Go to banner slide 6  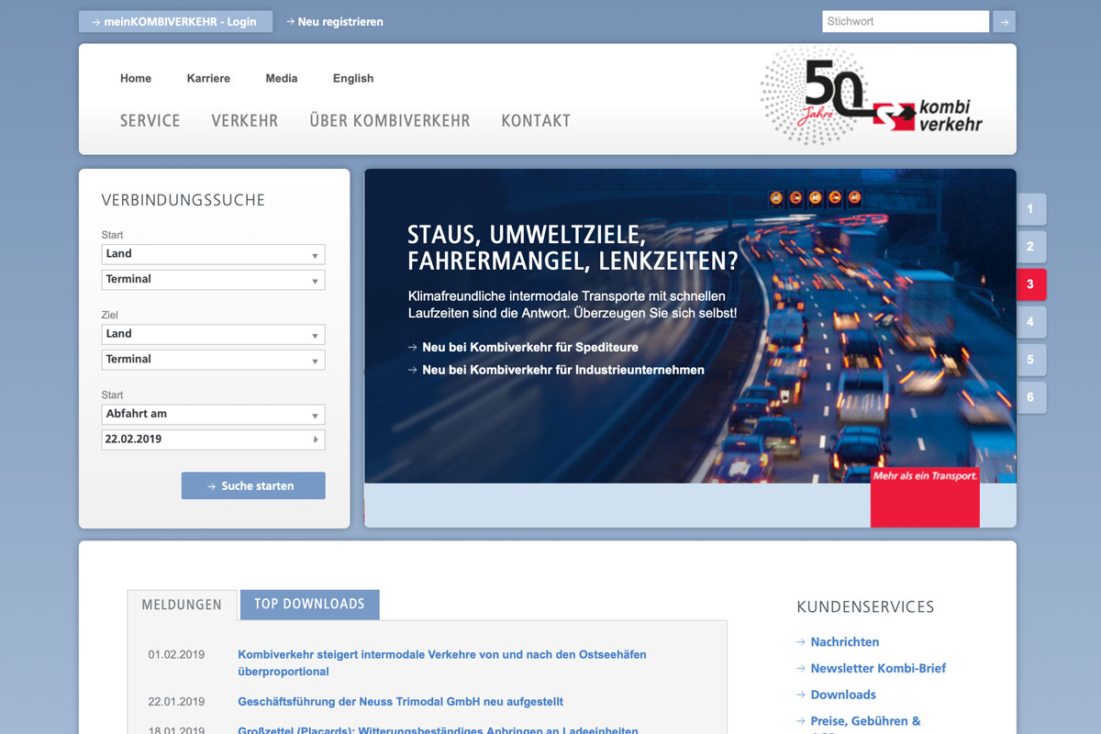point(1030,397)
